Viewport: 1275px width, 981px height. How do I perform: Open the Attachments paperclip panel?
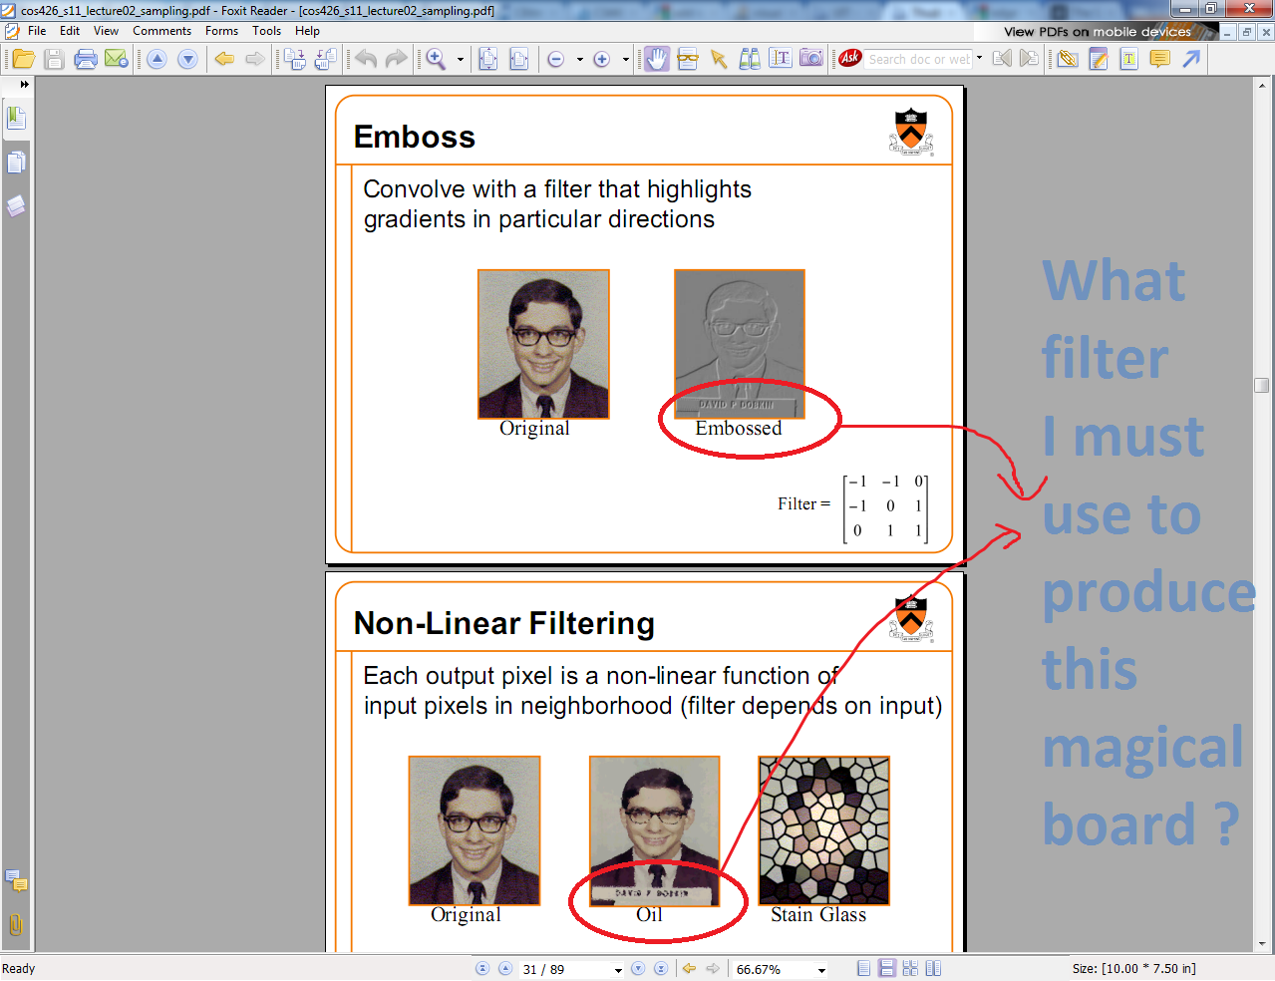tap(16, 924)
